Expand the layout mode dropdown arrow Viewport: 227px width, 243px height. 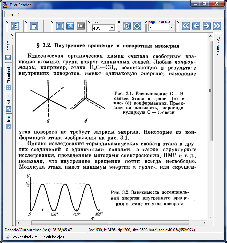[x=21, y=26]
